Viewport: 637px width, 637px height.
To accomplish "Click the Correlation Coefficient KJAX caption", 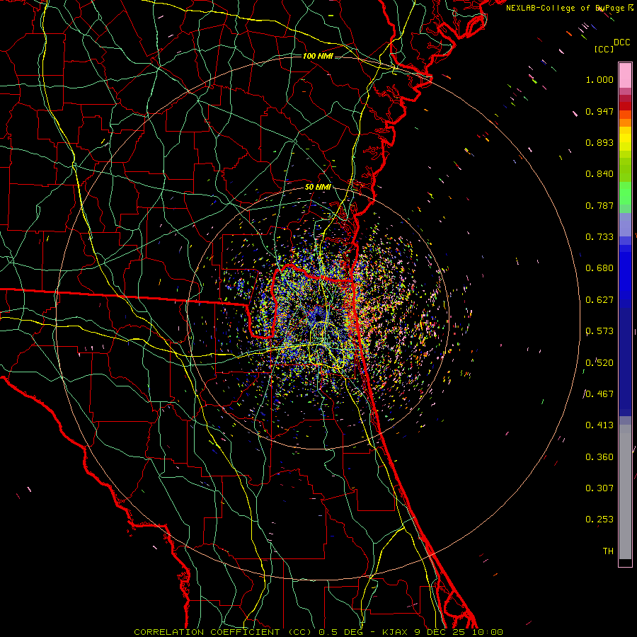I will pyautogui.click(x=318, y=632).
